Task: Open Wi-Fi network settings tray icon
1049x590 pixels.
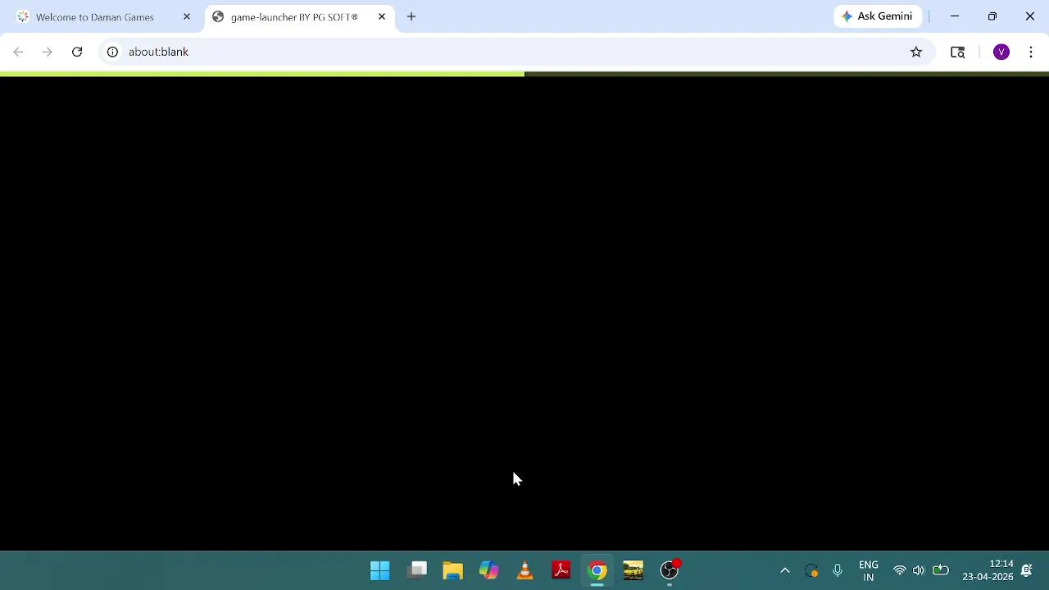Action: (900, 570)
